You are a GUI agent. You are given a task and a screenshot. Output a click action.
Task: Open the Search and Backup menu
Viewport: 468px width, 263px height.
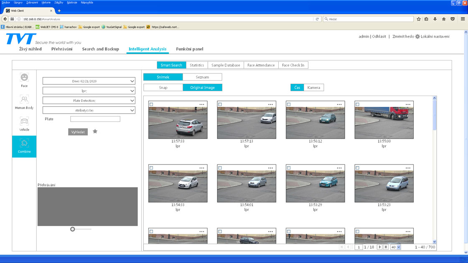point(100,49)
